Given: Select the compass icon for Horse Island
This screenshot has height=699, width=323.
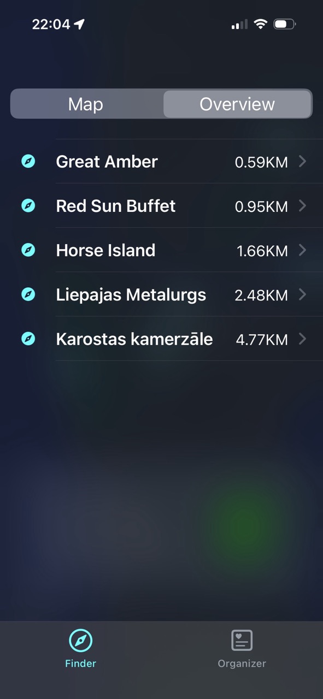Looking at the screenshot, I should 28,250.
